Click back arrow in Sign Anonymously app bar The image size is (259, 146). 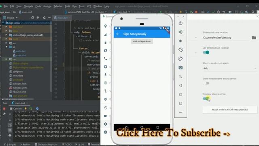[x=117, y=34]
